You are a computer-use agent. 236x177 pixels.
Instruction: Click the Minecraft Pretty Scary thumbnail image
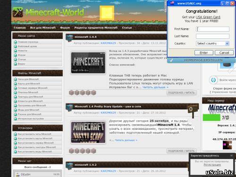pyautogui.click(x=88, y=132)
